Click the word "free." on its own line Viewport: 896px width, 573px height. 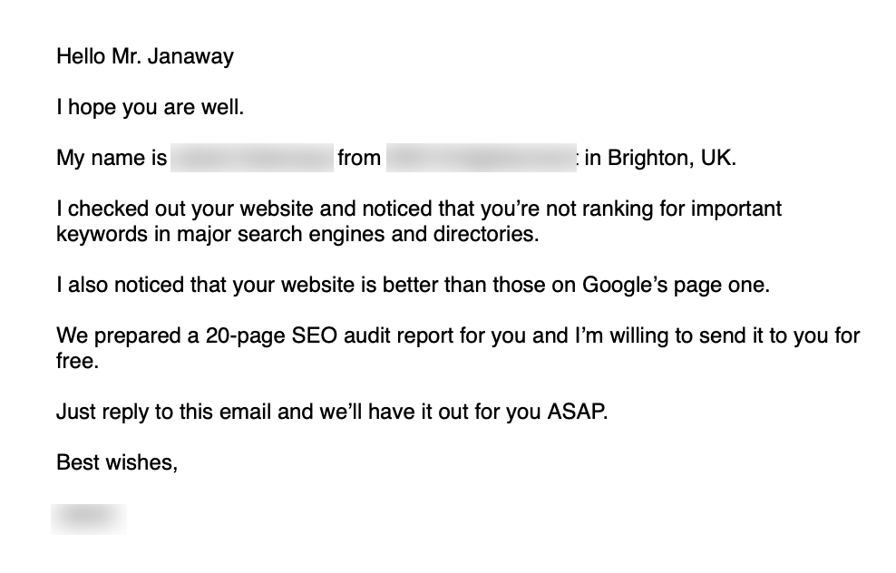78,361
